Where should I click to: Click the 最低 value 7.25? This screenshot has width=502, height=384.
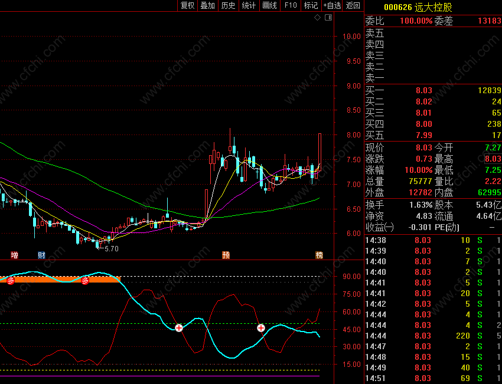click(x=493, y=170)
